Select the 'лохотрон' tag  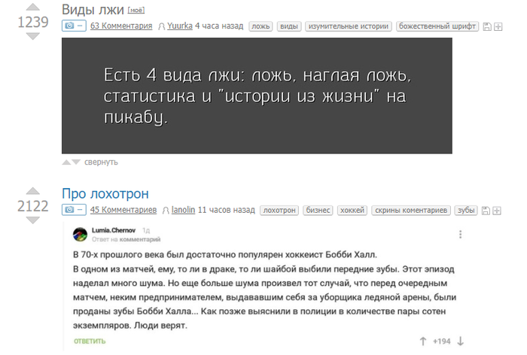279,211
